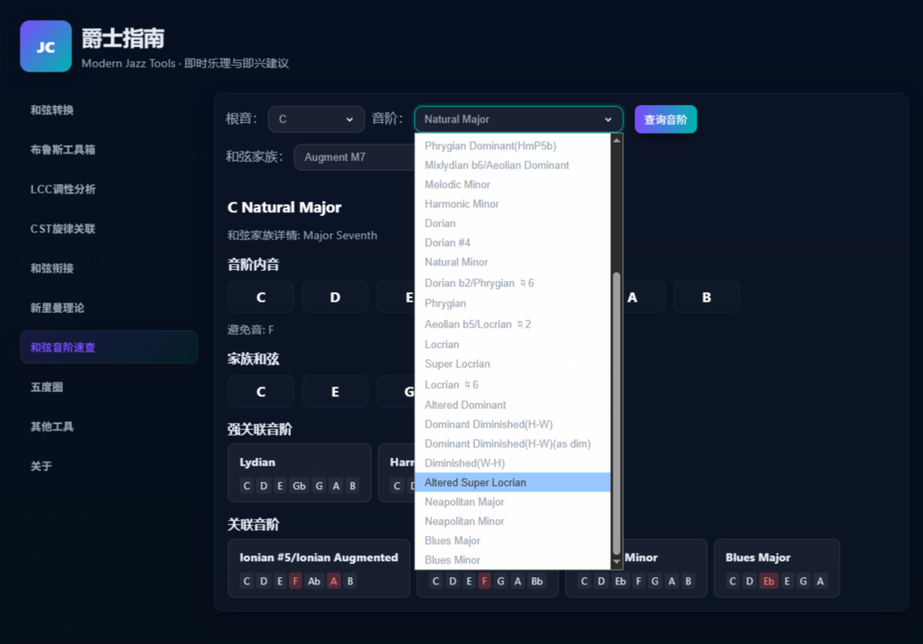The height and width of the screenshot is (644, 923).
Task: Click note C in 音阶内音 row
Action: pos(261,297)
